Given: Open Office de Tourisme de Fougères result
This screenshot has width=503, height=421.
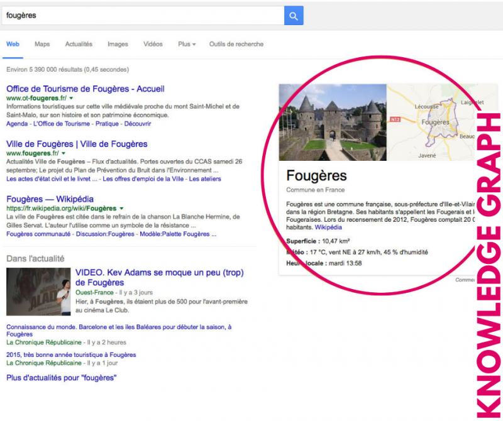Looking at the screenshot, I should [86, 89].
